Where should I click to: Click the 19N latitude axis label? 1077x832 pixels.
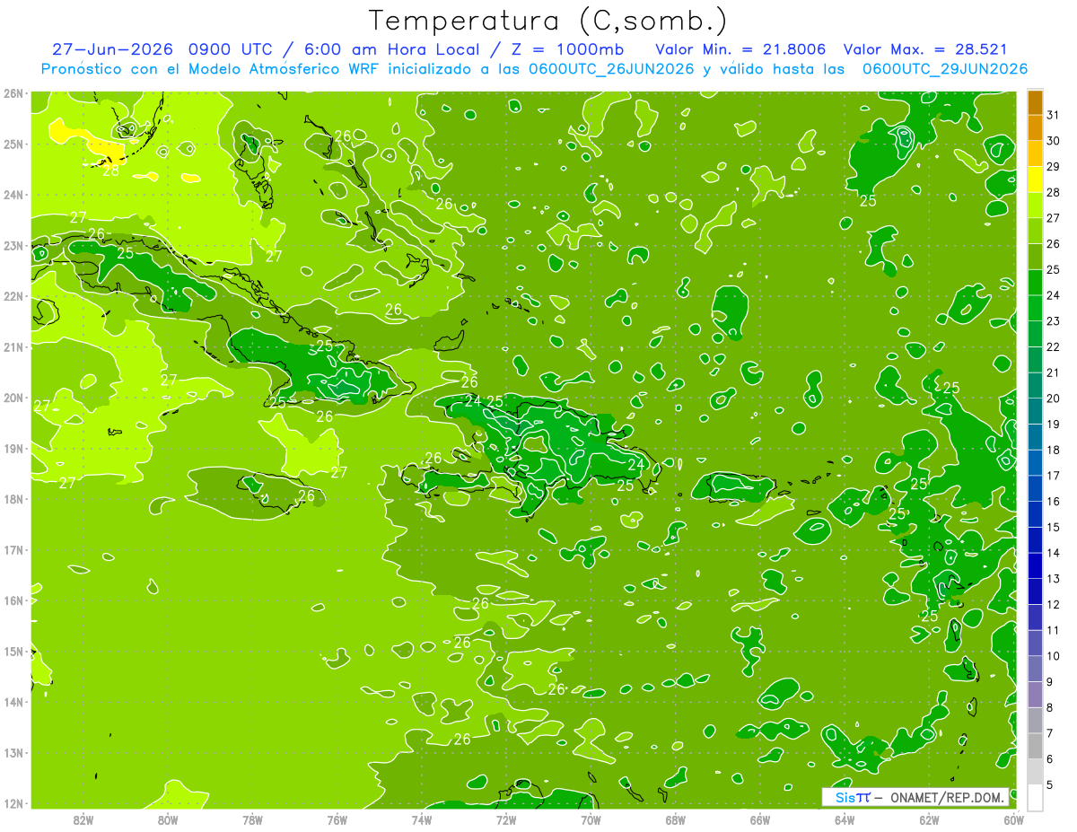pos(13,448)
